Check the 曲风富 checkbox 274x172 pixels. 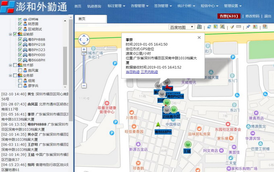[20, 70]
